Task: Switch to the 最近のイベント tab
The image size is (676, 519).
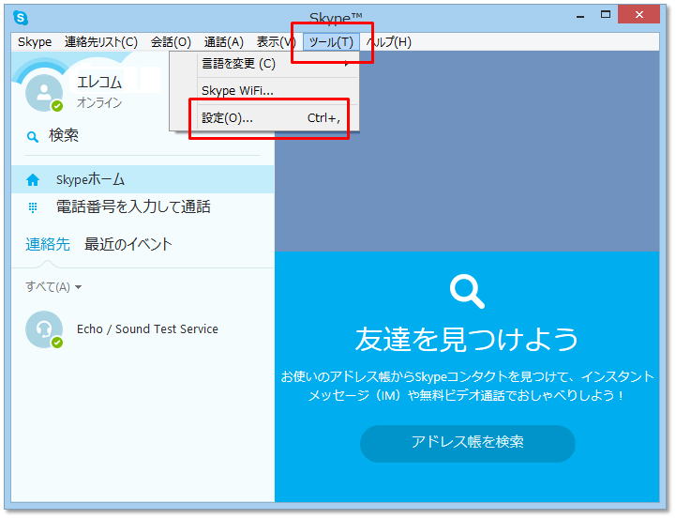Action: point(128,244)
